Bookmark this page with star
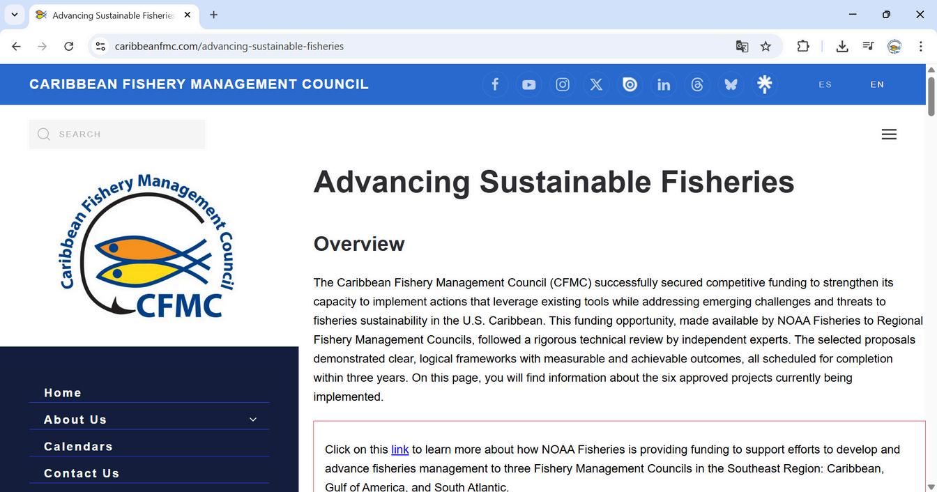The height and width of the screenshot is (492, 937). [x=765, y=46]
